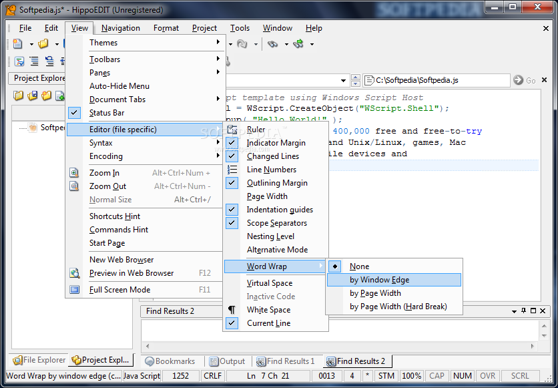Maximize the Find Results pane
The height and width of the screenshot is (388, 558).
(533, 311)
